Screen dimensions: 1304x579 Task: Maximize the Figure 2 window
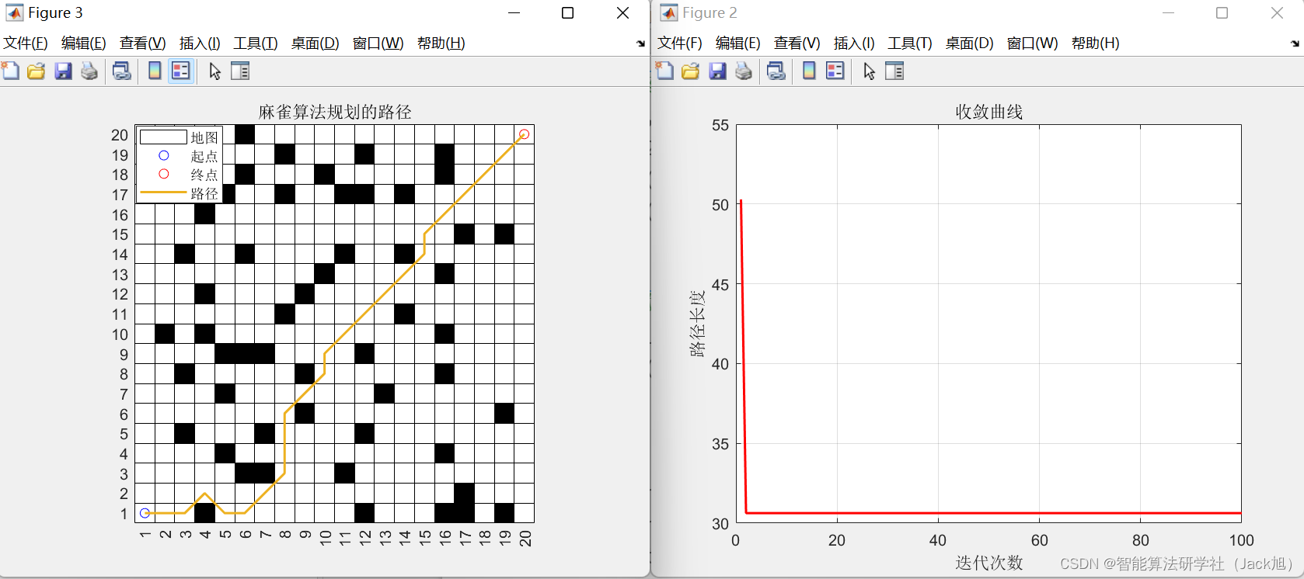pos(1222,13)
